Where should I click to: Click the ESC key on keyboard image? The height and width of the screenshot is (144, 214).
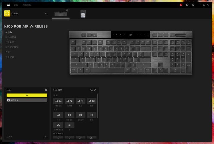(x=73, y=42)
